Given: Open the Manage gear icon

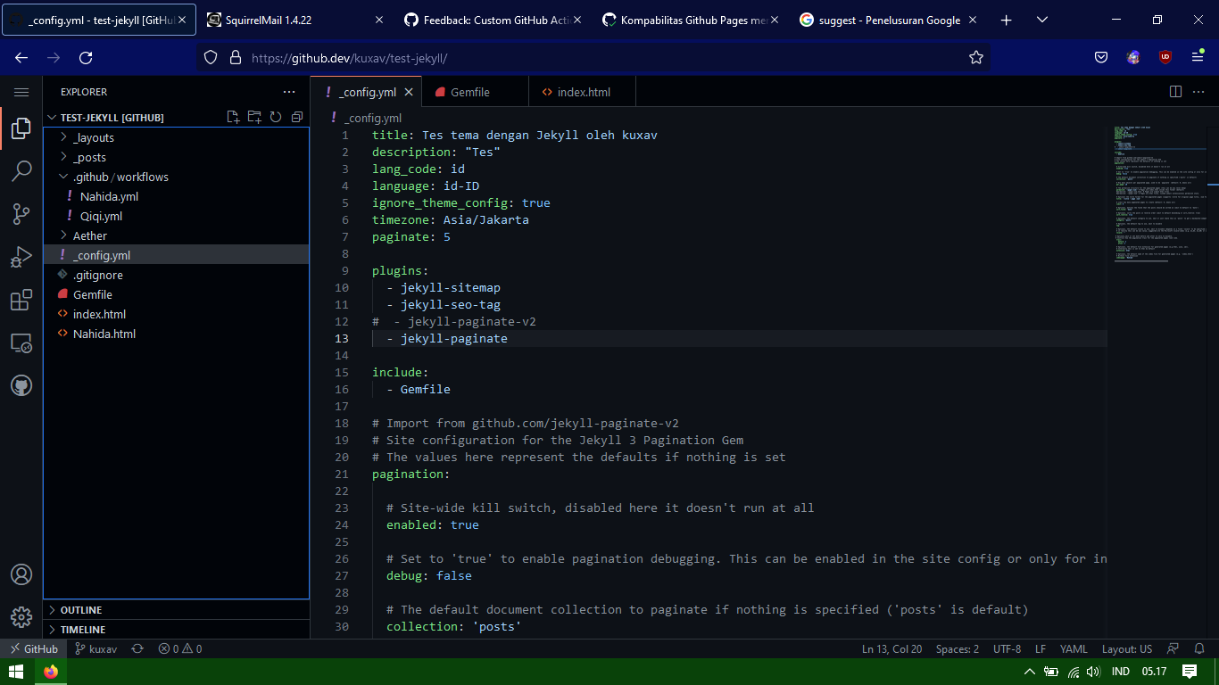Looking at the screenshot, I should tap(21, 616).
